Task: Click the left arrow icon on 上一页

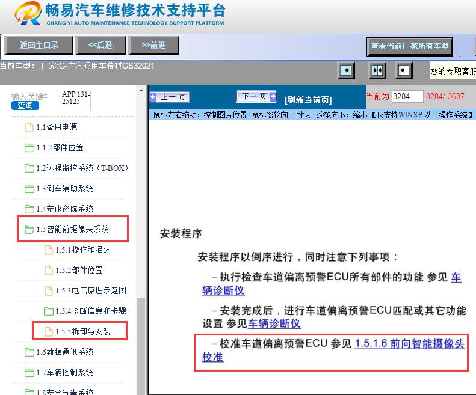Action: pyautogui.click(x=153, y=97)
